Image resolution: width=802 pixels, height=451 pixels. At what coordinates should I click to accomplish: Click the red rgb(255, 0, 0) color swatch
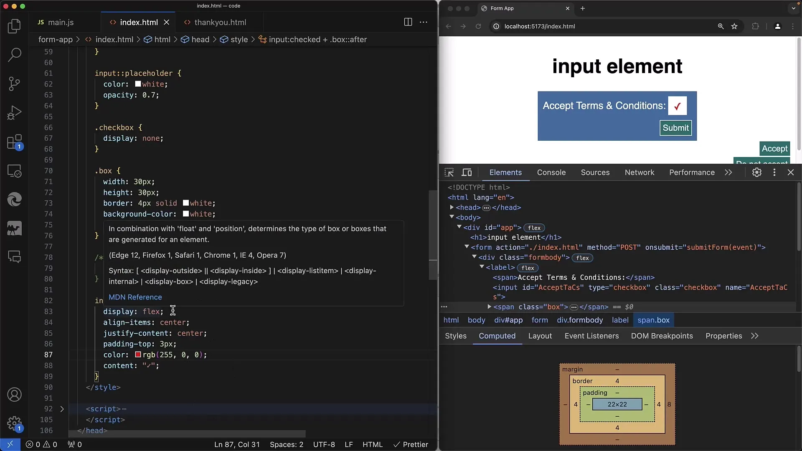(x=138, y=355)
